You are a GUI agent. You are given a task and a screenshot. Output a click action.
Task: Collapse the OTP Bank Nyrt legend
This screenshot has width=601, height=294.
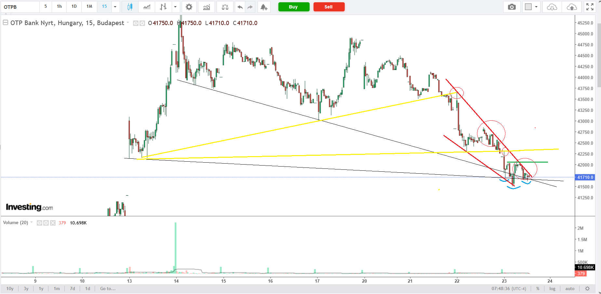pyautogui.click(x=6, y=22)
